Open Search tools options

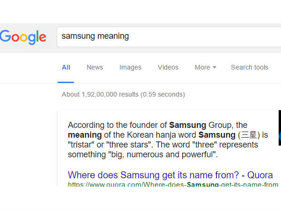tap(250, 67)
